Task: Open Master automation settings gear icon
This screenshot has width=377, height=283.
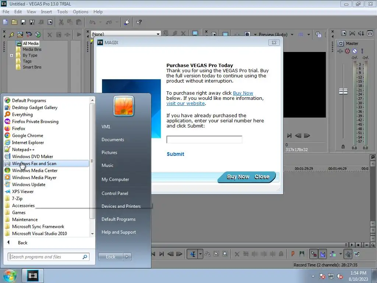Action: 348,51
